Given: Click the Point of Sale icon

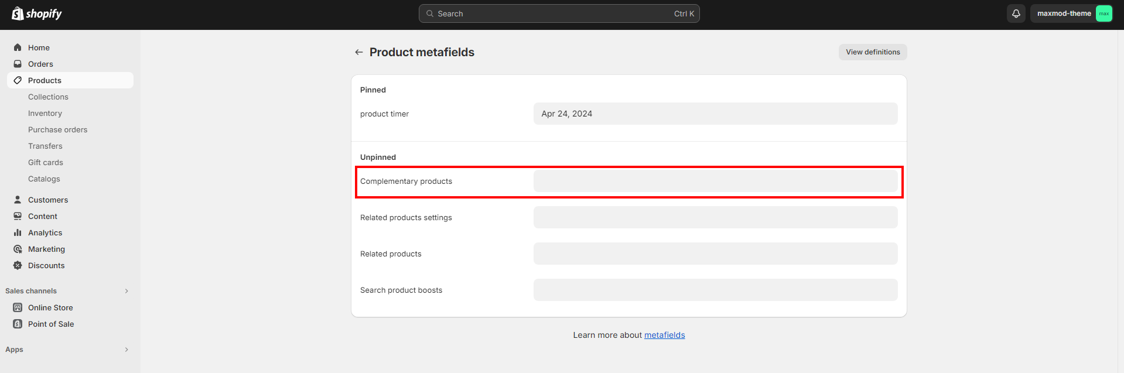Looking at the screenshot, I should (18, 324).
